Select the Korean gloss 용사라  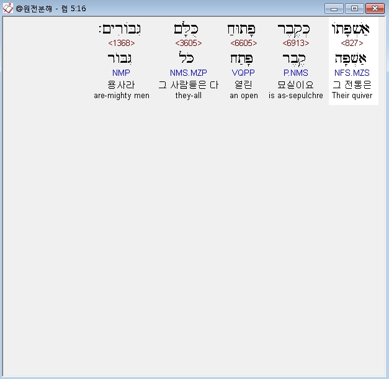(x=121, y=84)
